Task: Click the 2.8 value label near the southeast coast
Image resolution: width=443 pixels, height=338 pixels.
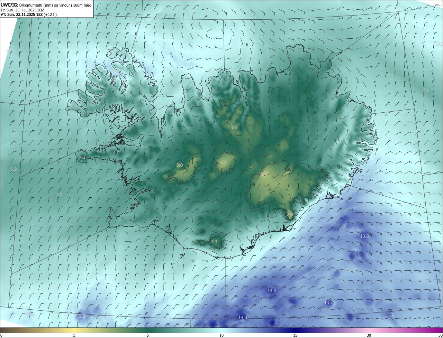Action: (290, 215)
